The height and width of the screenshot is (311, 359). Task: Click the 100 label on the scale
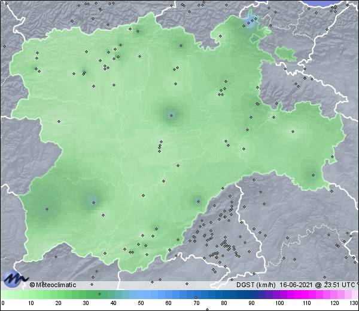point(279,303)
